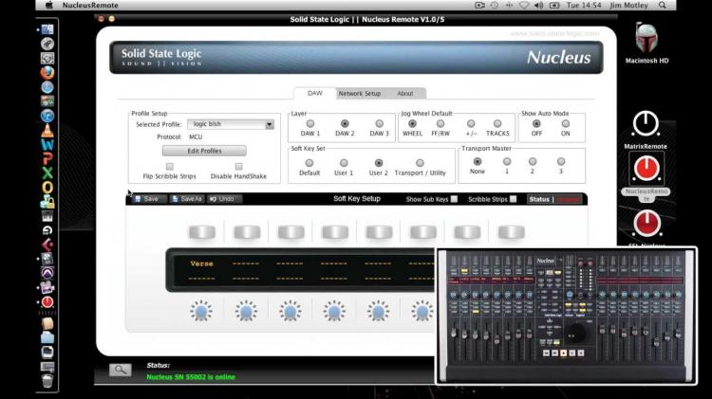Click the magnifier search icon by Status

point(121,370)
